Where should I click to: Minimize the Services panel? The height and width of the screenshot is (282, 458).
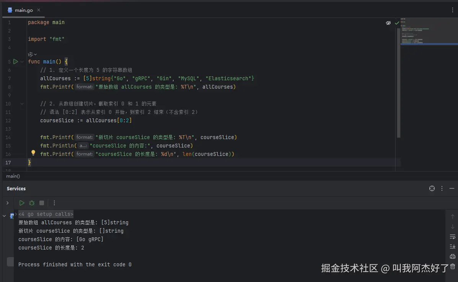(x=451, y=188)
